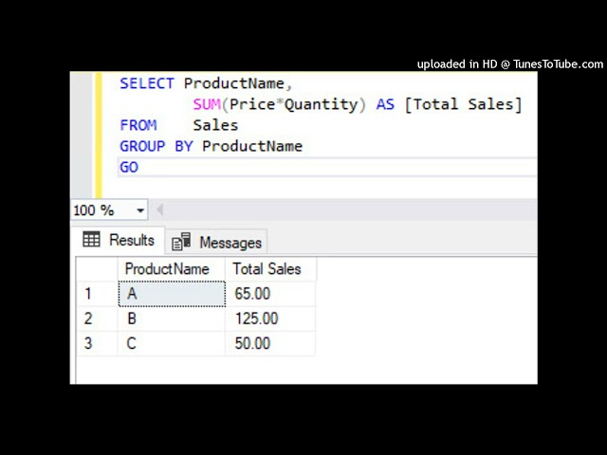Select all via the results grid corner cell
Screen dimensions: 607x455
pos(97,269)
